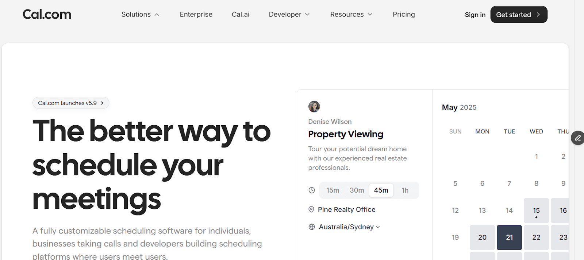584x260 pixels.
Task: Select May 20 on the calendar
Action: pos(482,237)
